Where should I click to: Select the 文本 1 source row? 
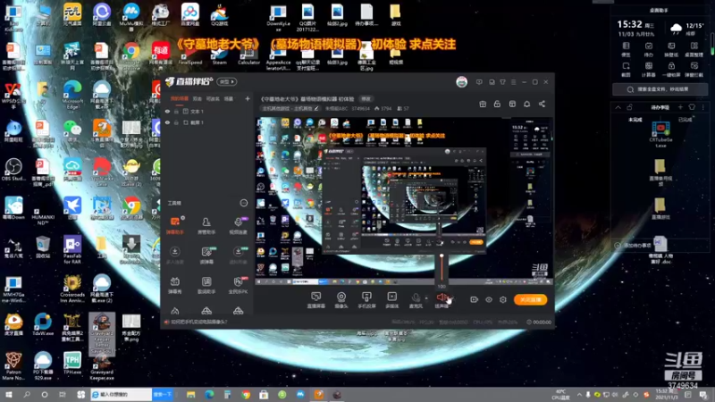point(207,111)
